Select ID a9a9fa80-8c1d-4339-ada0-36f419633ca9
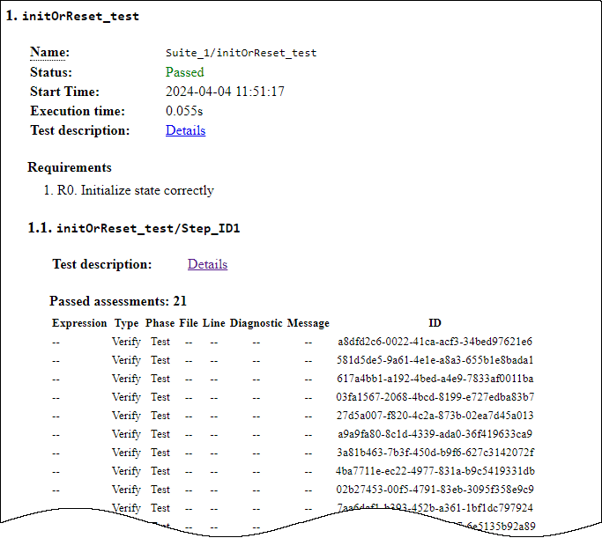602x538 pixels. coord(435,434)
